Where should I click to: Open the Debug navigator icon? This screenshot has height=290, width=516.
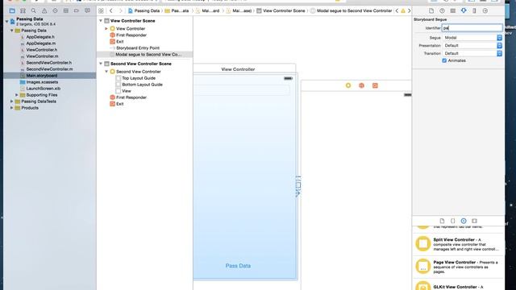[x=66, y=10]
